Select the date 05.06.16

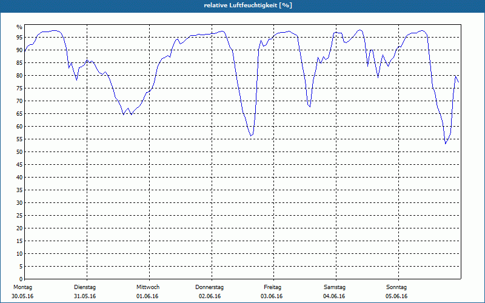coord(396,296)
